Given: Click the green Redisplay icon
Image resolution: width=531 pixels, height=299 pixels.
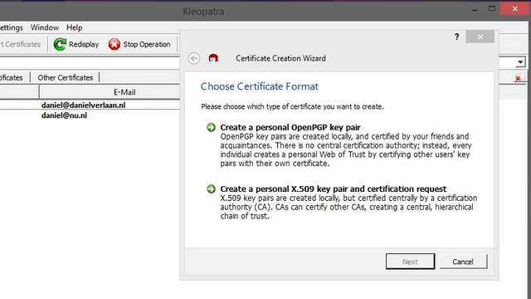Looking at the screenshot, I should [60, 44].
